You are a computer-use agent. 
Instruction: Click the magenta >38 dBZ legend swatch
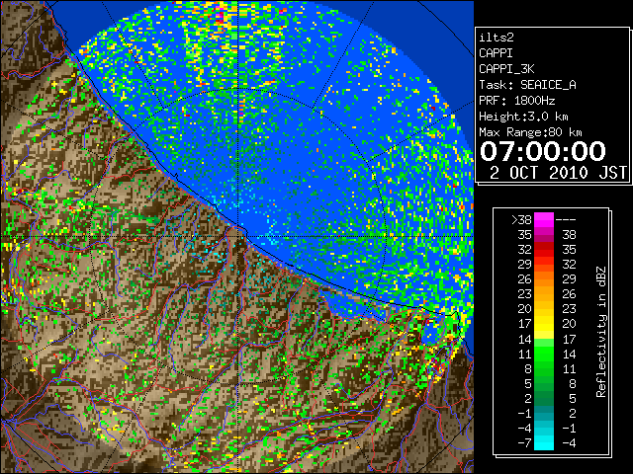[544, 219]
